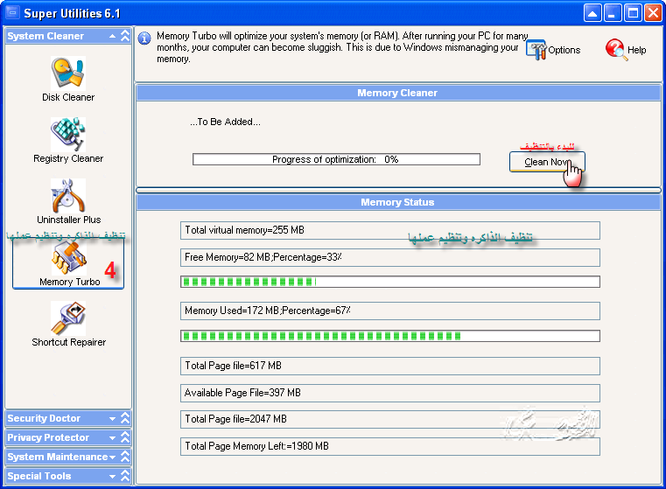666x489 pixels.
Task: Click the memory used green bar
Action: coord(390,336)
